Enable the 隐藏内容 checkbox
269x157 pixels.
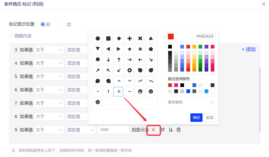(x=11, y=36)
